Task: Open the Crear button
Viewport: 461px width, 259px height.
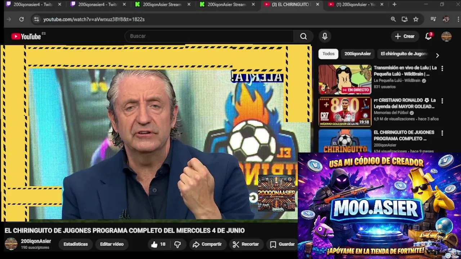Action: tap(405, 36)
